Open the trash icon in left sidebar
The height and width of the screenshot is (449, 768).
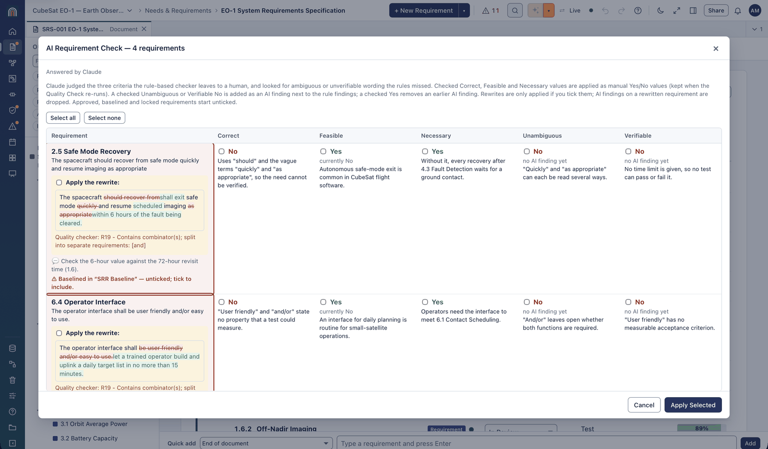click(12, 380)
